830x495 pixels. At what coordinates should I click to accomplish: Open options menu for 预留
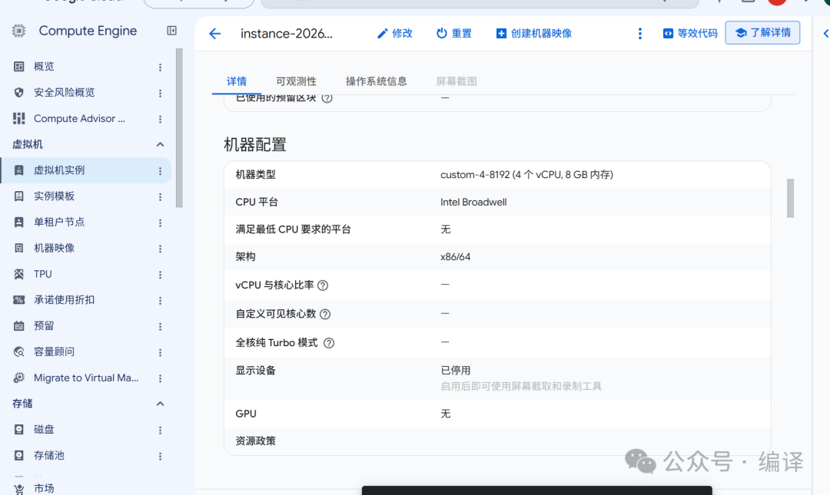coord(161,326)
